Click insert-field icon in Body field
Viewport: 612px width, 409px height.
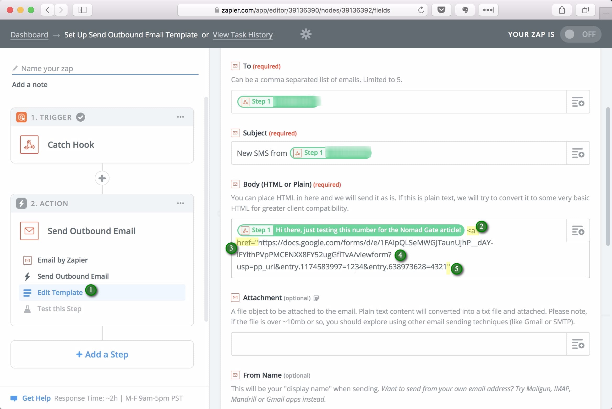click(578, 230)
